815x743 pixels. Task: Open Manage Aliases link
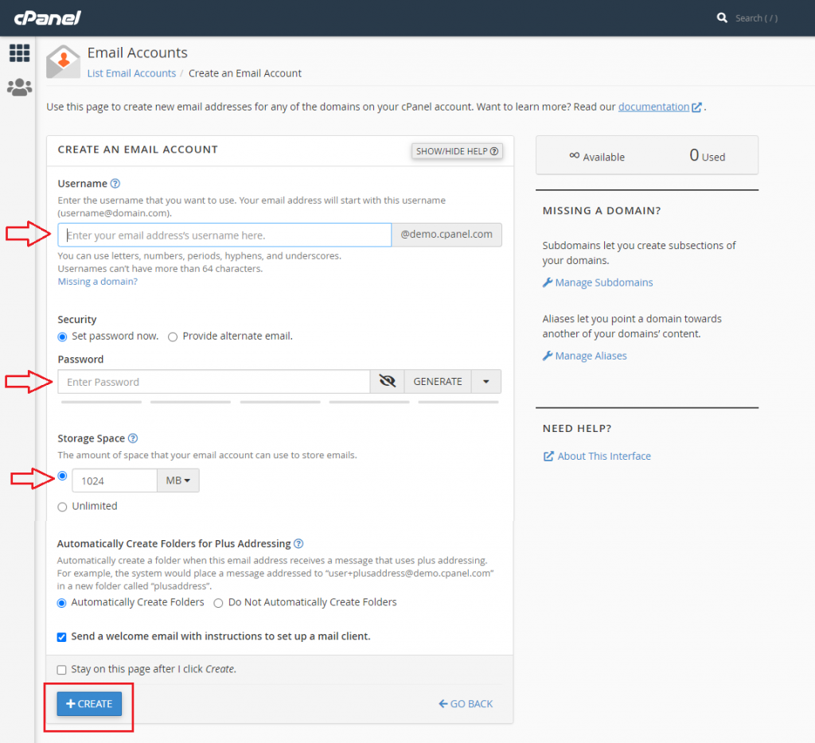click(x=585, y=356)
